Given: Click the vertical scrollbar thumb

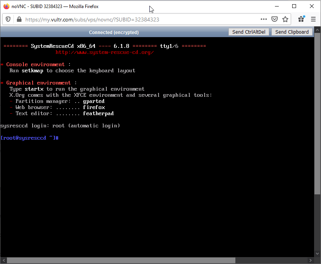Looking at the screenshot, I should tap(317, 114).
